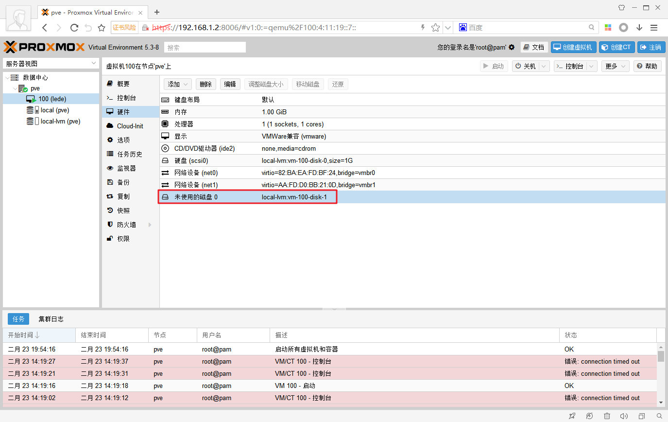
Task: Open a new browser tab with plus
Action: 157,12
